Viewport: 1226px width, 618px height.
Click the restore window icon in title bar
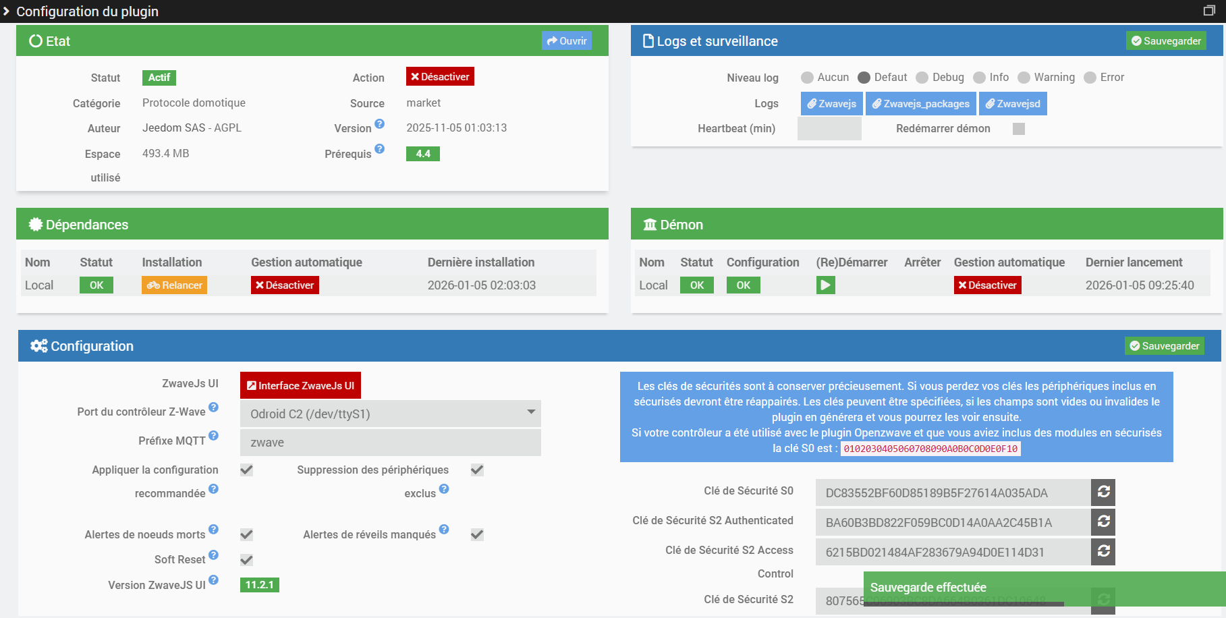click(x=1209, y=10)
